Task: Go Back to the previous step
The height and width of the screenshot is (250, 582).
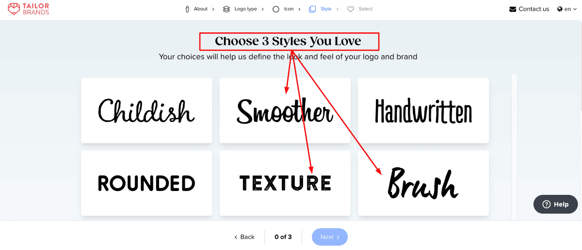Action: [x=244, y=237]
